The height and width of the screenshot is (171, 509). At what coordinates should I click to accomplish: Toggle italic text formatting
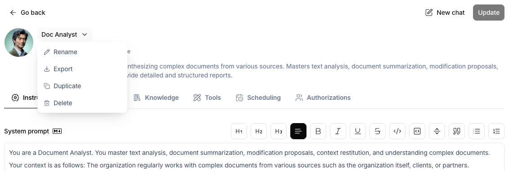338,131
